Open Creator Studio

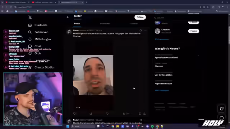41,67
